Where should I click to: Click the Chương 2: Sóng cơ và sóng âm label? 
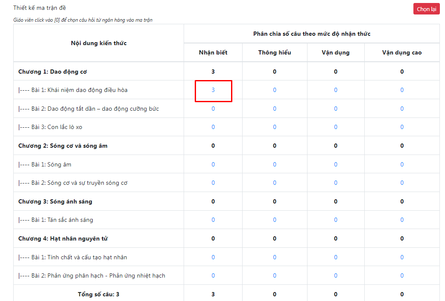pos(63,146)
